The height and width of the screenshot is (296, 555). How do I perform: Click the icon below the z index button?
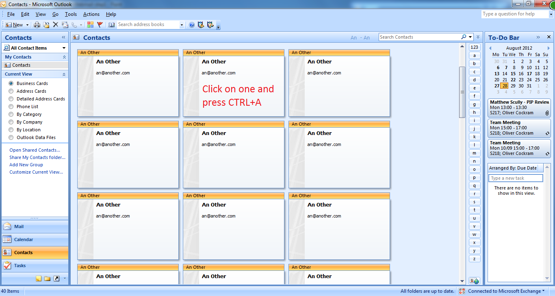pos(474,281)
